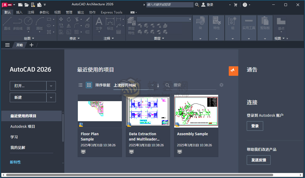Click the New file icon in quick access toolbar
This screenshot has width=305, height=178.
tap(20, 5)
